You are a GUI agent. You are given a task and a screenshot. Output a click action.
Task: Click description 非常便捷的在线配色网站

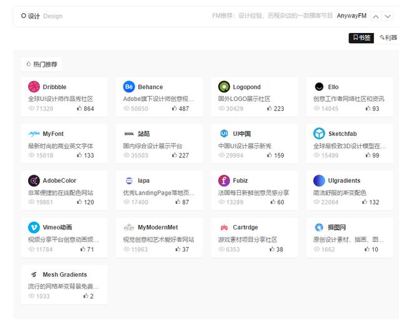60,193
